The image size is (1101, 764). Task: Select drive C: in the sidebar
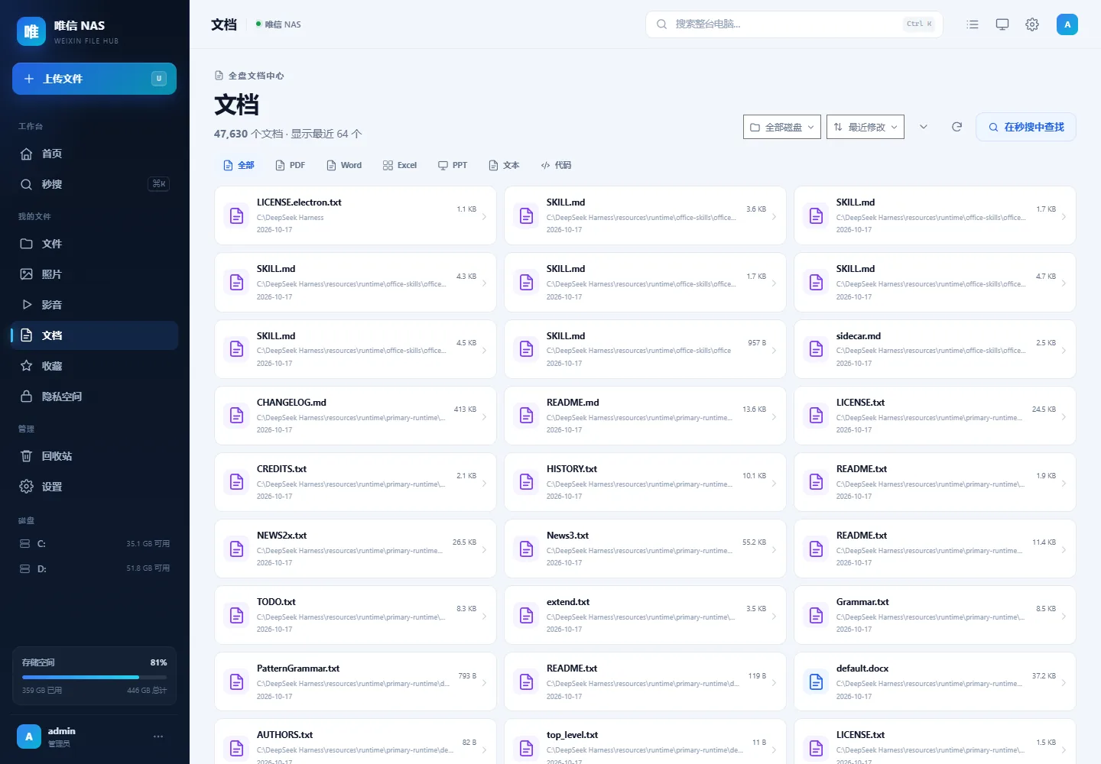[95, 544]
